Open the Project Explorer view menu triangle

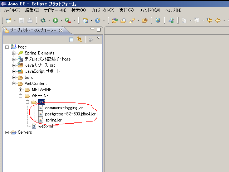(99, 38)
